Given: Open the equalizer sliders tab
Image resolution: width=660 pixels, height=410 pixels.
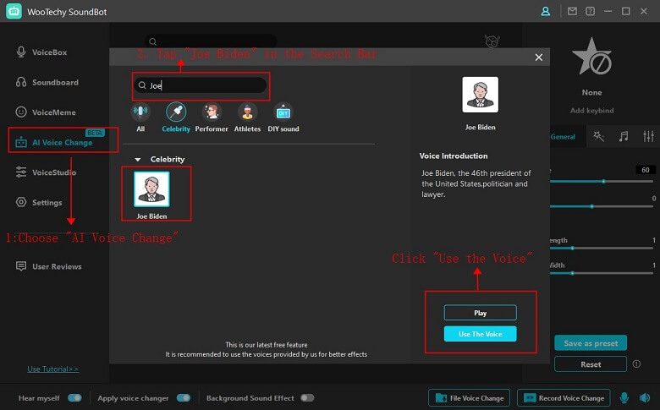Looking at the screenshot, I should pyautogui.click(x=648, y=136).
